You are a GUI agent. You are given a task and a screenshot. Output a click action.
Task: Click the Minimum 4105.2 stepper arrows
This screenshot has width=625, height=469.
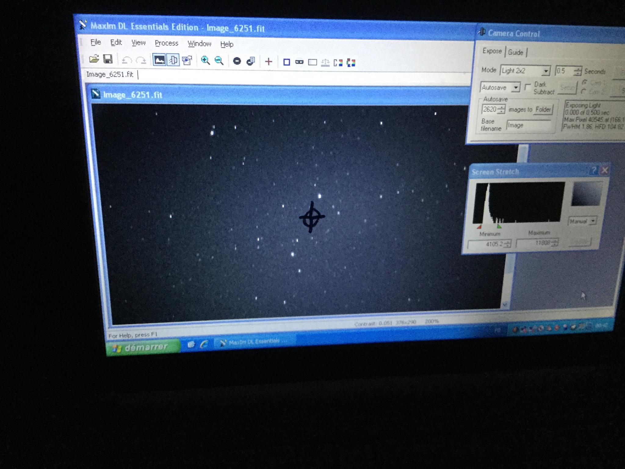pos(507,244)
